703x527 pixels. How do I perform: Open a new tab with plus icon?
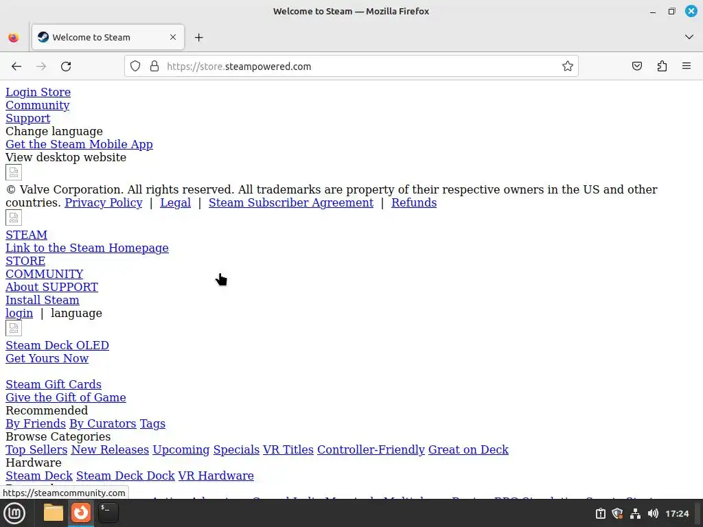click(198, 38)
